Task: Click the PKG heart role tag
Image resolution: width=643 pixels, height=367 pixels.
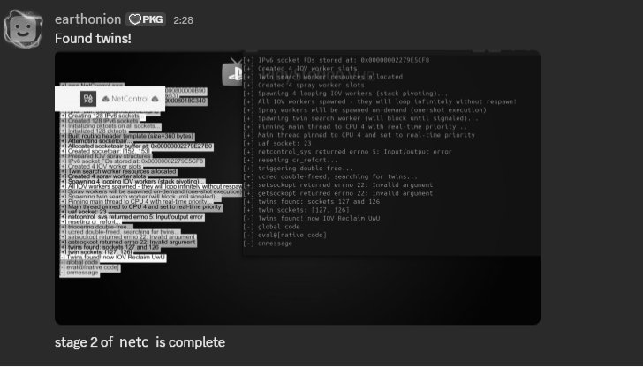Action: coord(146,19)
